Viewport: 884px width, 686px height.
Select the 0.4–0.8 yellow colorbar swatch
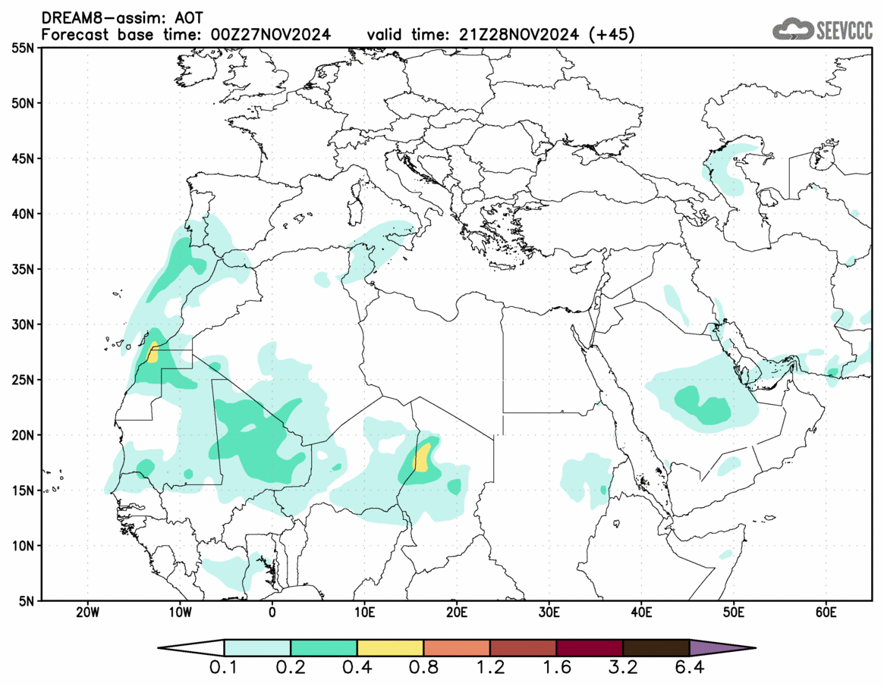point(390,647)
